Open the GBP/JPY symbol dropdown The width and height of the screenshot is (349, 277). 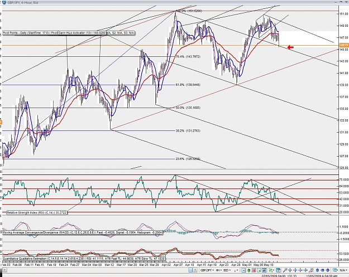(207, 270)
